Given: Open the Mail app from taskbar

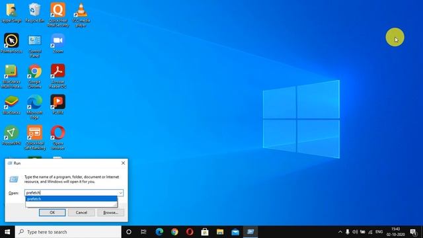Looking at the screenshot, I should pos(235,232).
